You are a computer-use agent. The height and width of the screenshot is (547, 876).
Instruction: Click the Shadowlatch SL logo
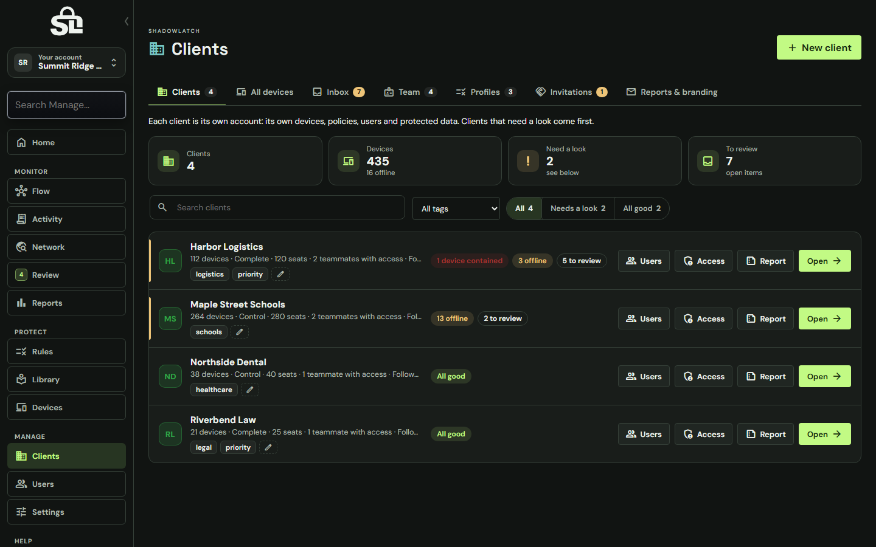(66, 21)
